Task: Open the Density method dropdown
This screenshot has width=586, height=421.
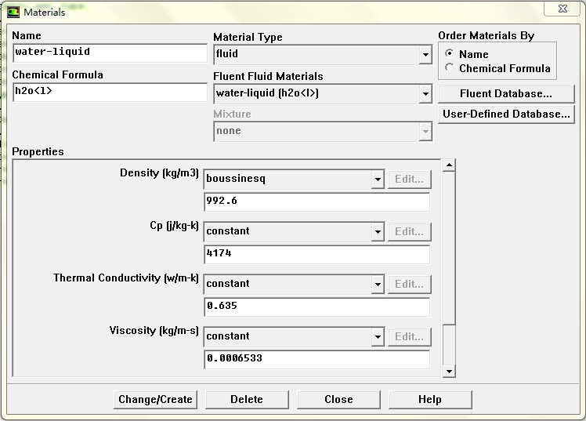Action: tap(378, 179)
